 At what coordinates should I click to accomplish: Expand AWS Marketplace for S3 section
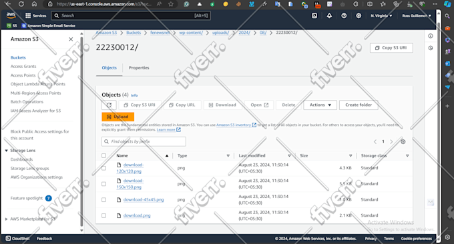coord(7,219)
